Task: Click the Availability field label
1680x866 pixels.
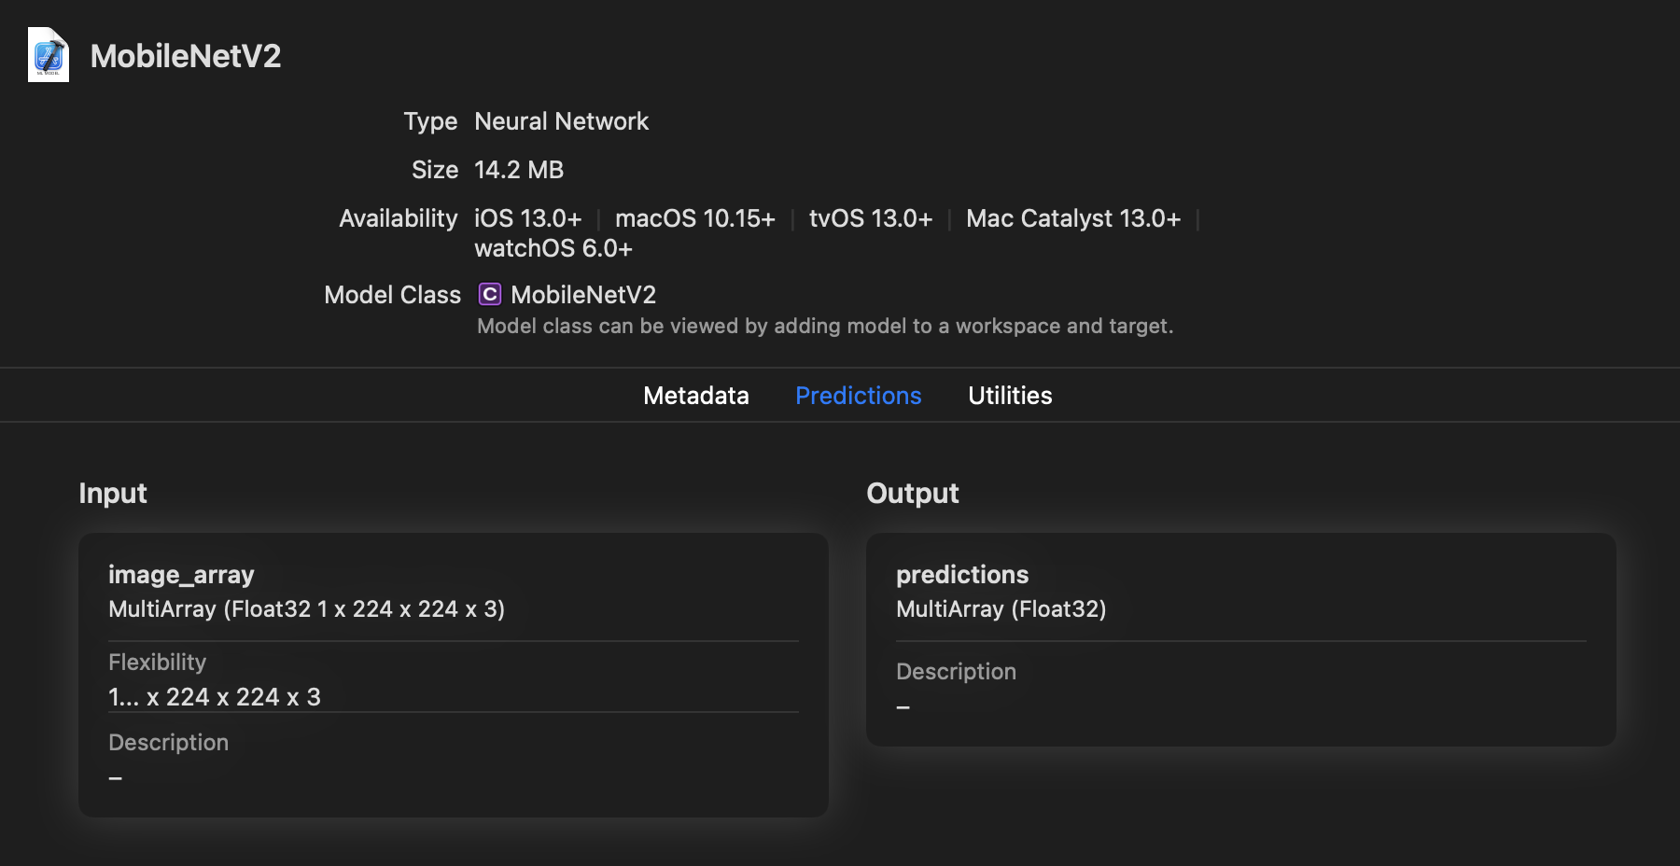Action: click(x=399, y=218)
